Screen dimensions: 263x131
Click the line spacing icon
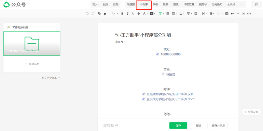181,14
